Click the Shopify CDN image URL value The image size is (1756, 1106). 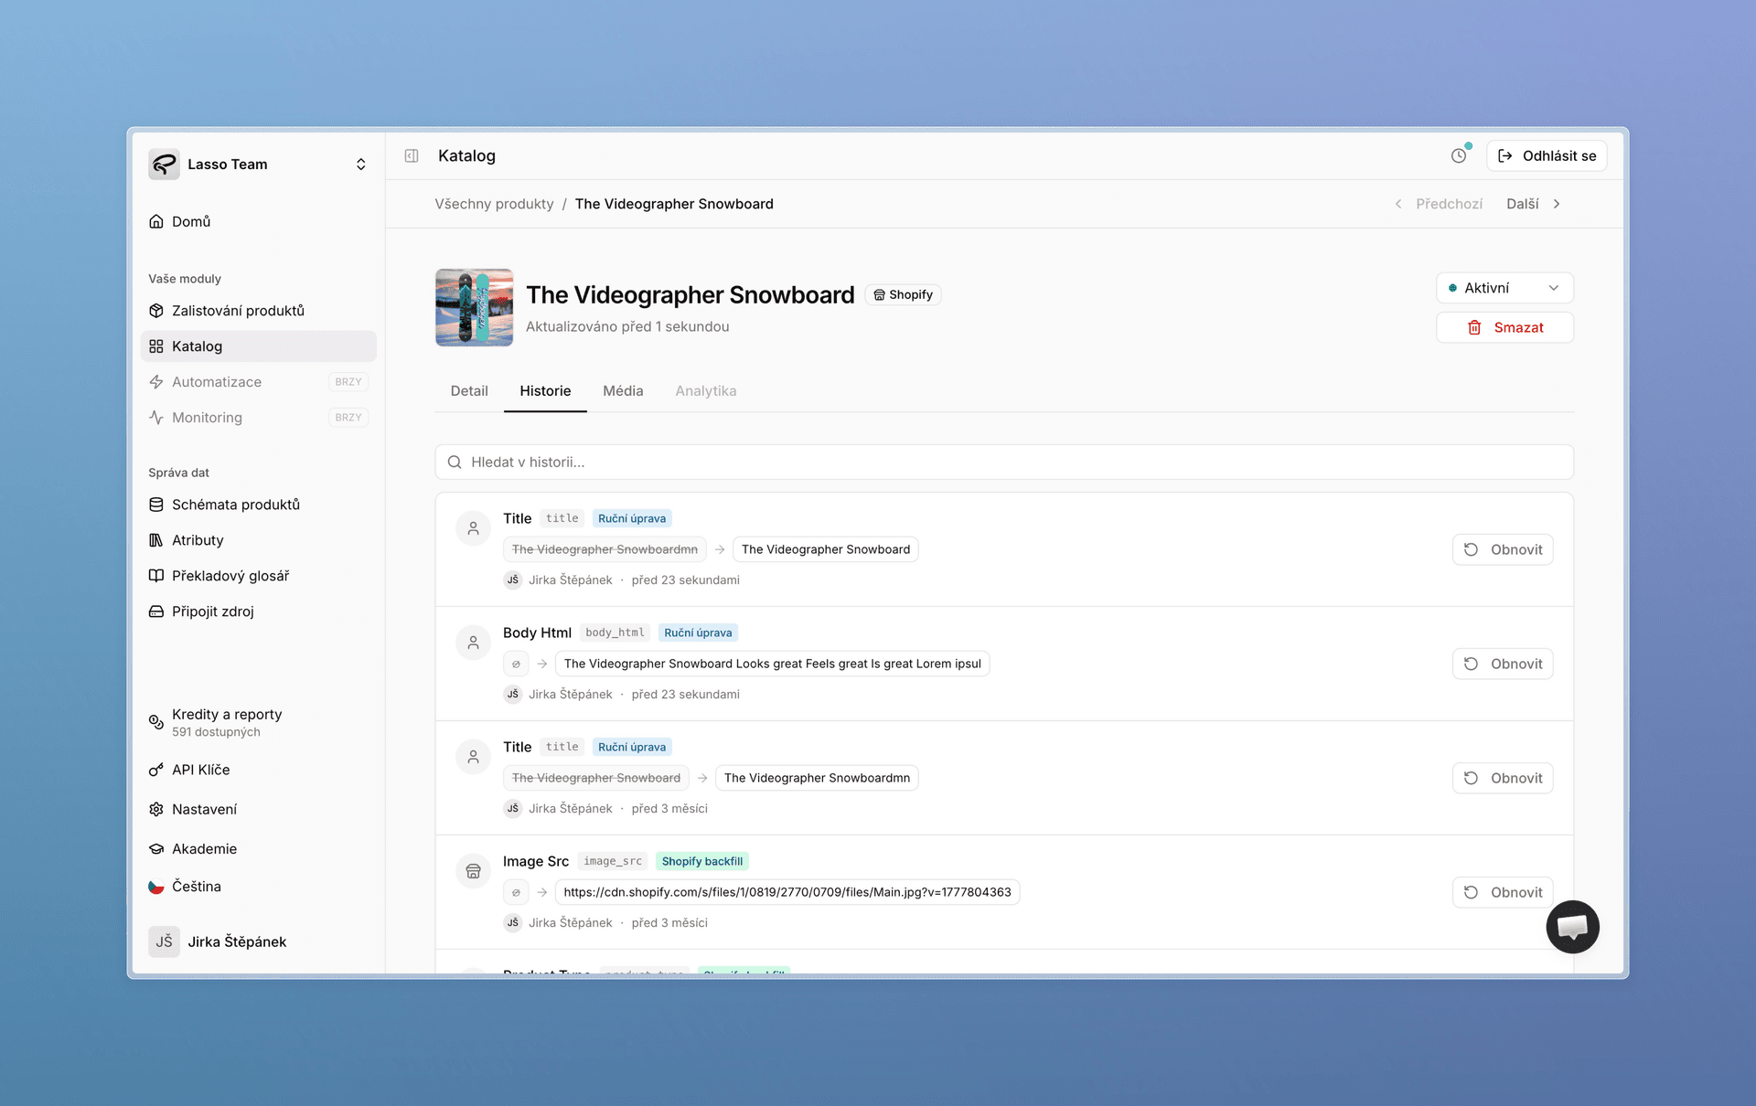point(787,892)
